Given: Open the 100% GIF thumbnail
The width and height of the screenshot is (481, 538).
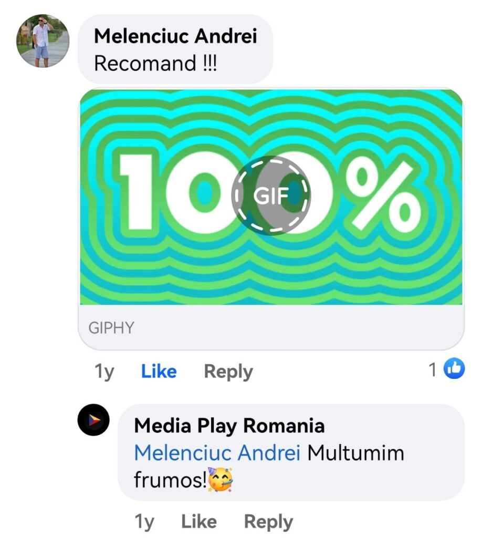Looking at the screenshot, I should click(271, 196).
